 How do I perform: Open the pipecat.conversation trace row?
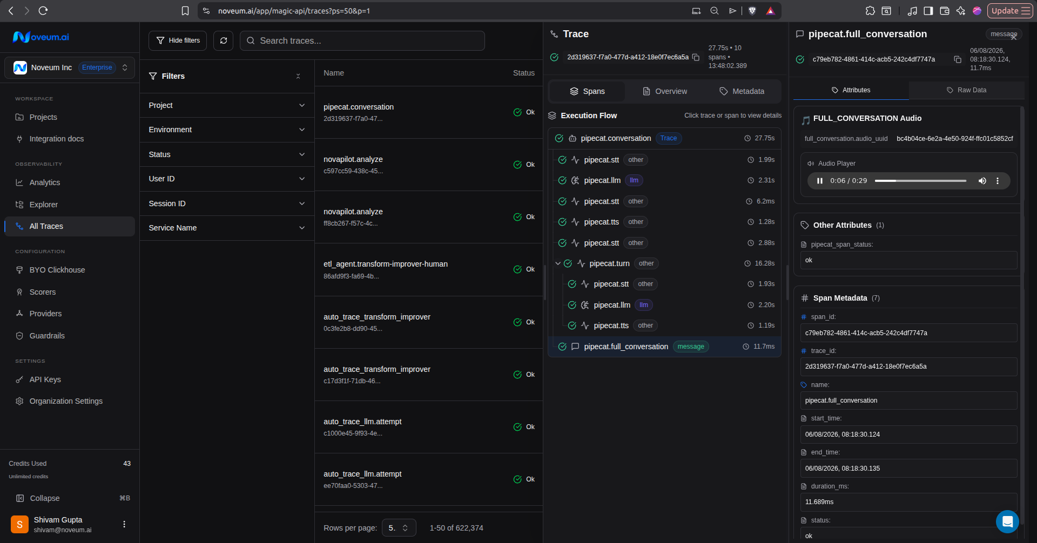coord(429,112)
